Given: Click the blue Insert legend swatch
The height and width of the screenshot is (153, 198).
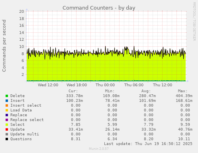Looking at the screenshot, I should point(7,101).
